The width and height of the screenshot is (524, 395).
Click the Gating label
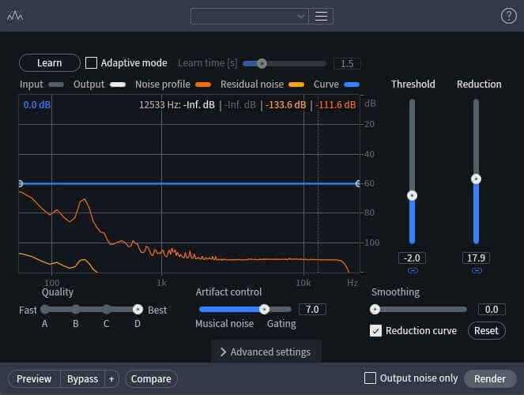281,324
